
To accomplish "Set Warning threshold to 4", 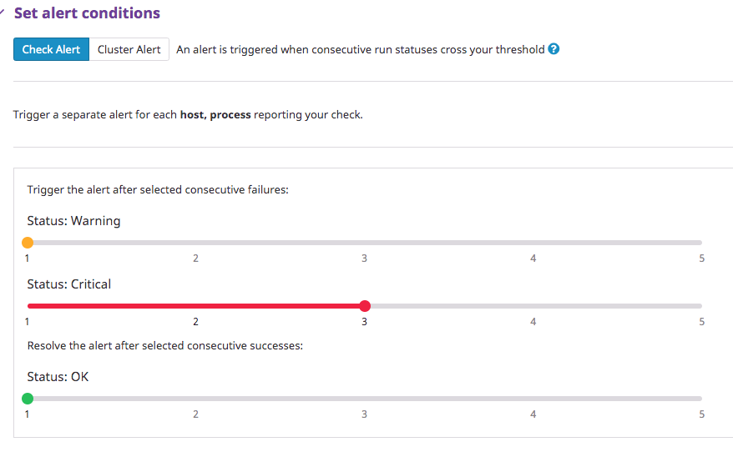I will pos(533,243).
